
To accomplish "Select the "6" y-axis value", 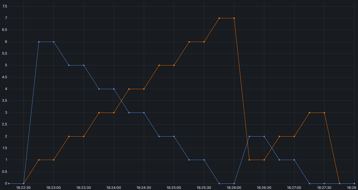I will click(x=6, y=42).
